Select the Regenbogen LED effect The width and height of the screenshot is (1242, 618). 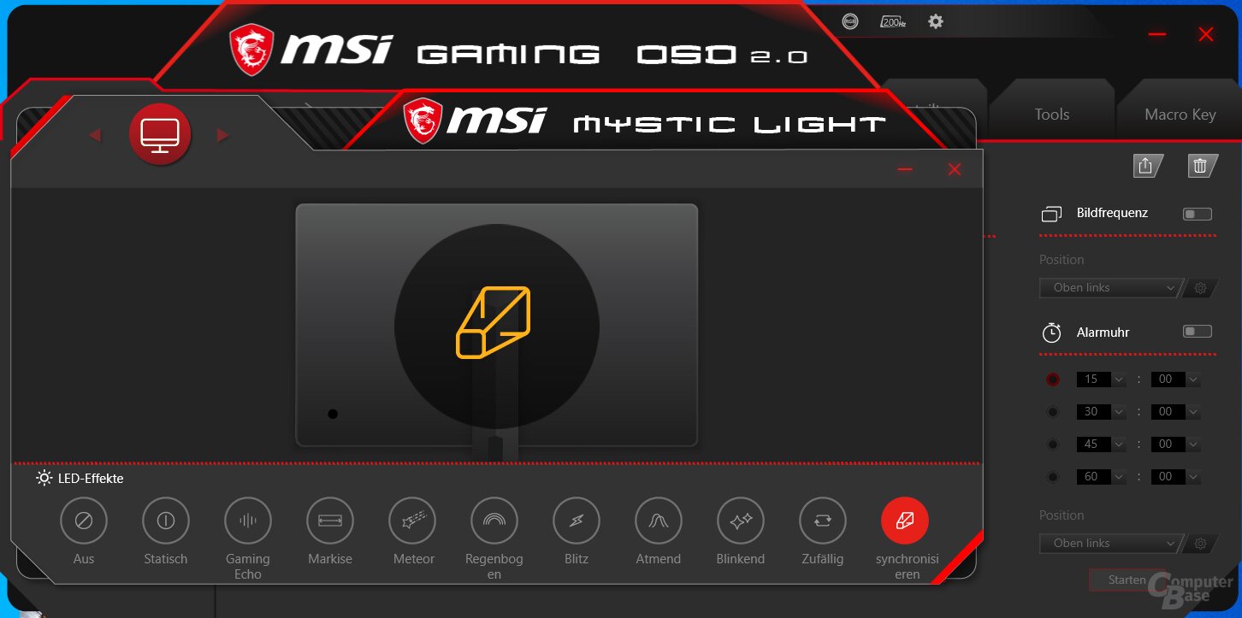(494, 520)
